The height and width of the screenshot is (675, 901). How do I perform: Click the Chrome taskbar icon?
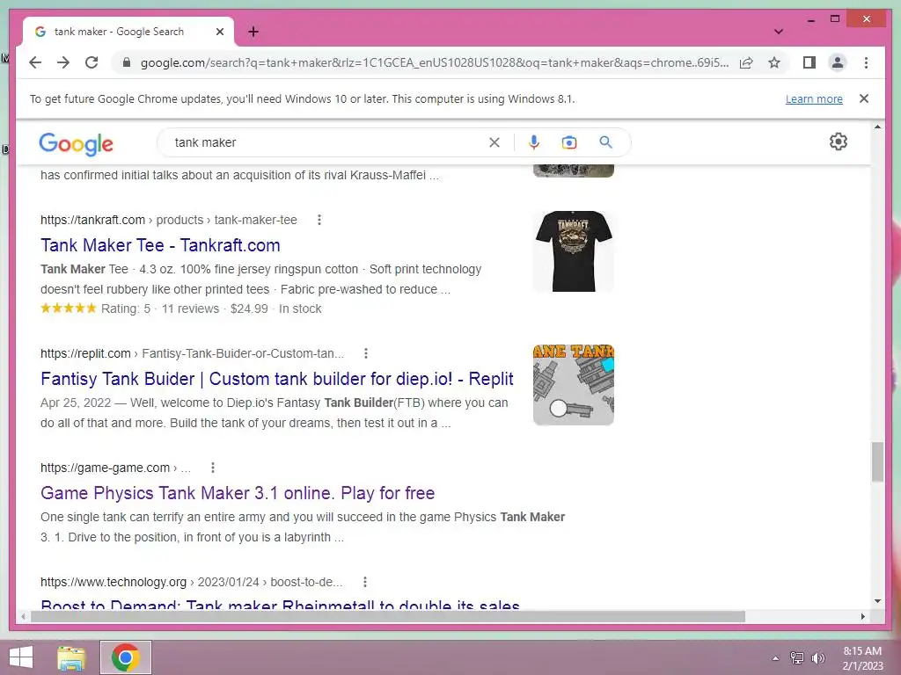(126, 657)
